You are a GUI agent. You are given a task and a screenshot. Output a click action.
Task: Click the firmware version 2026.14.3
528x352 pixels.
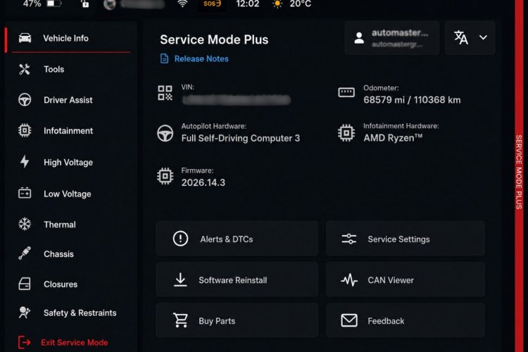[x=203, y=182]
